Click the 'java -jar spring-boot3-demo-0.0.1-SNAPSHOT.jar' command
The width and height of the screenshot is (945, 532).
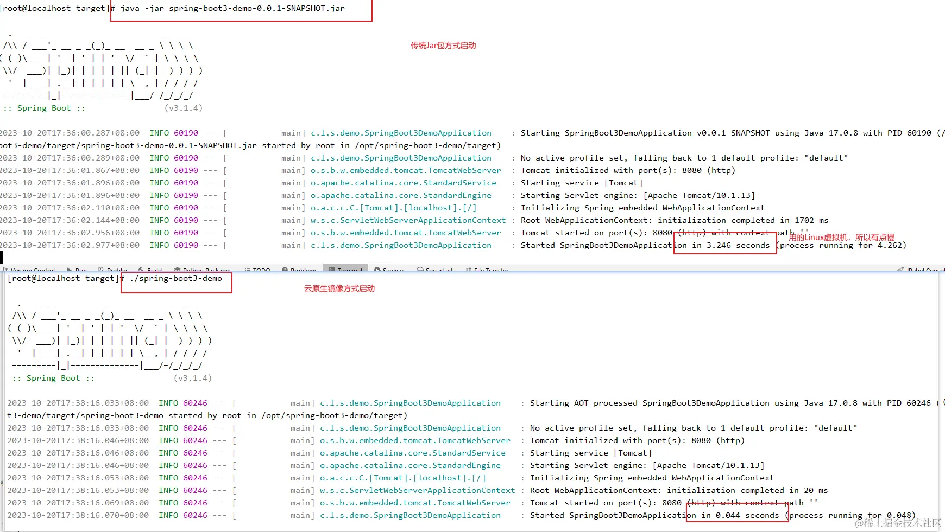(232, 8)
